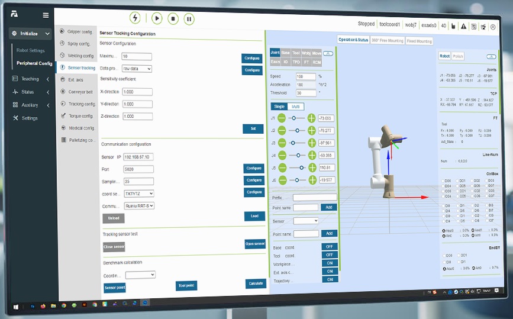Open Windows Start menu
513x319 pixels.
click(16, 307)
